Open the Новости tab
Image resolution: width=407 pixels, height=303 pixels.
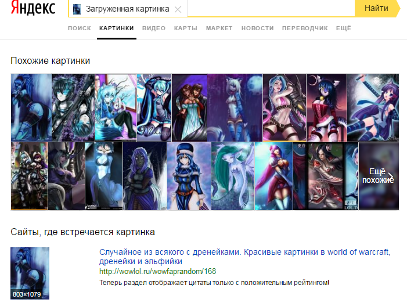coord(257,28)
